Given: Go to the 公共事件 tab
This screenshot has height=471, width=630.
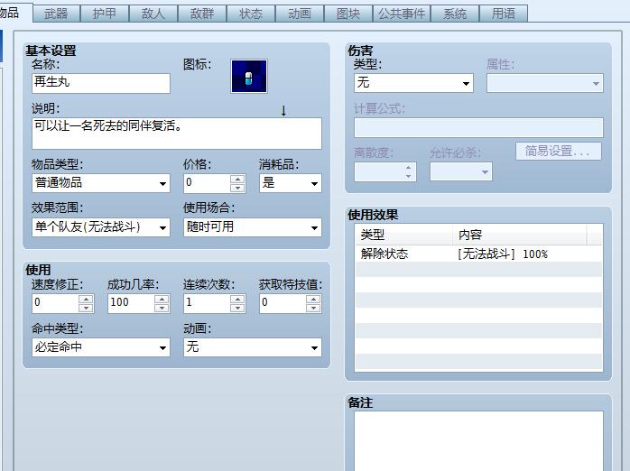Looking at the screenshot, I should 402,14.
